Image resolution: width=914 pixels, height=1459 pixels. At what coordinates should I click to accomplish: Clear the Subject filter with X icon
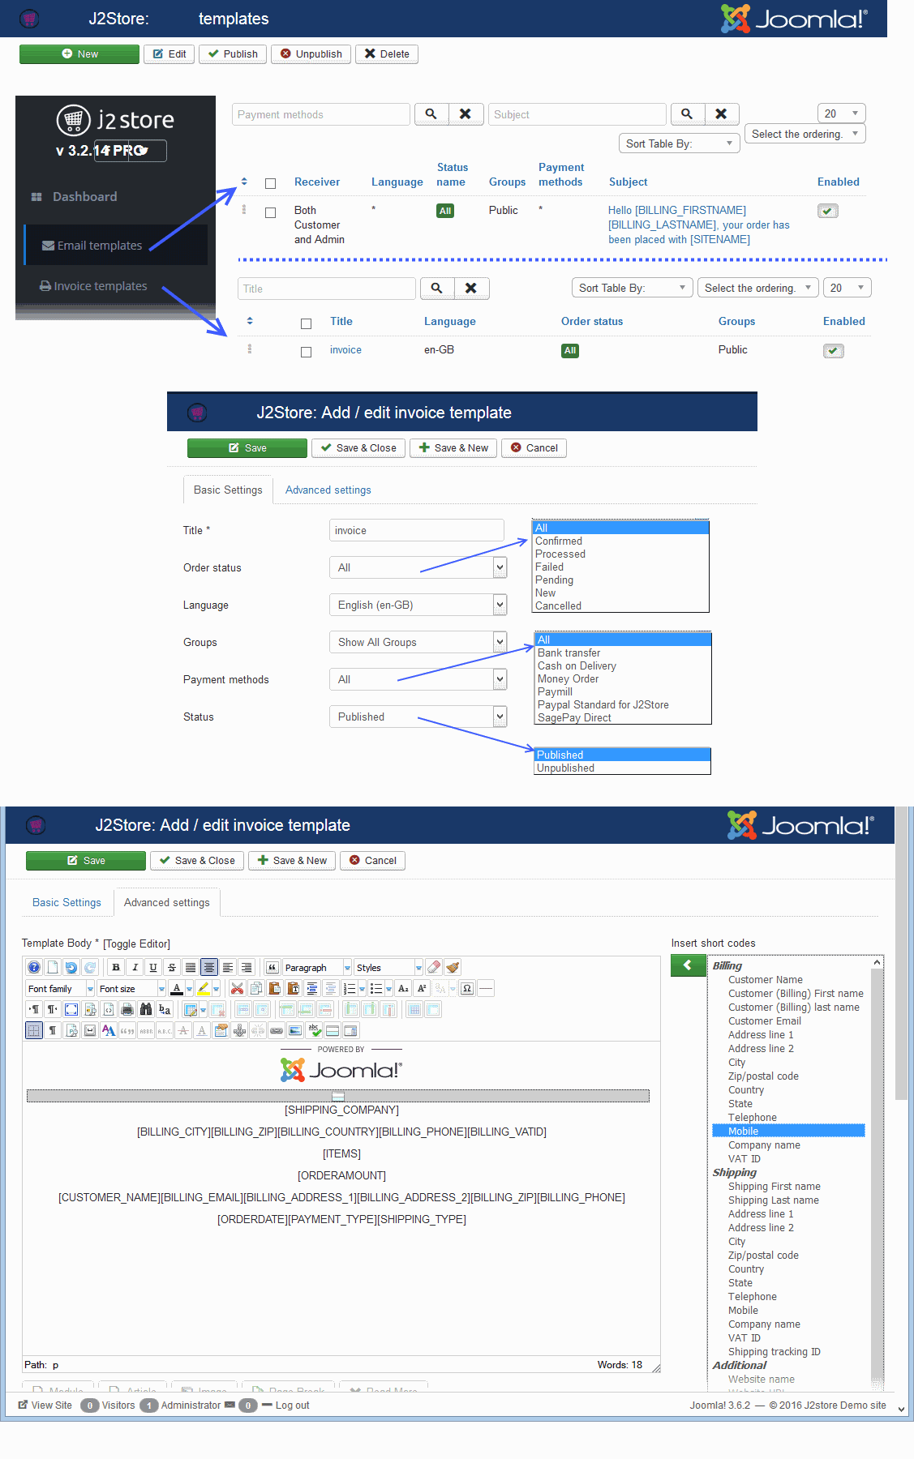[x=721, y=114]
